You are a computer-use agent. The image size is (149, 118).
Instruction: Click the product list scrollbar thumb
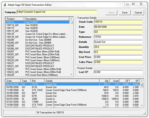click(x=72, y=22)
